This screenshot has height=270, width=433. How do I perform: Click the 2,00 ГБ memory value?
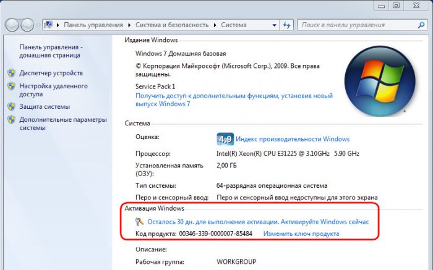coord(226,166)
